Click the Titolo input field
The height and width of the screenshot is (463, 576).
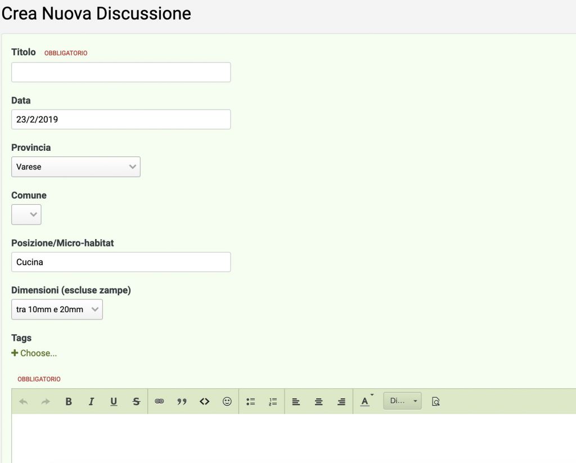(x=121, y=73)
